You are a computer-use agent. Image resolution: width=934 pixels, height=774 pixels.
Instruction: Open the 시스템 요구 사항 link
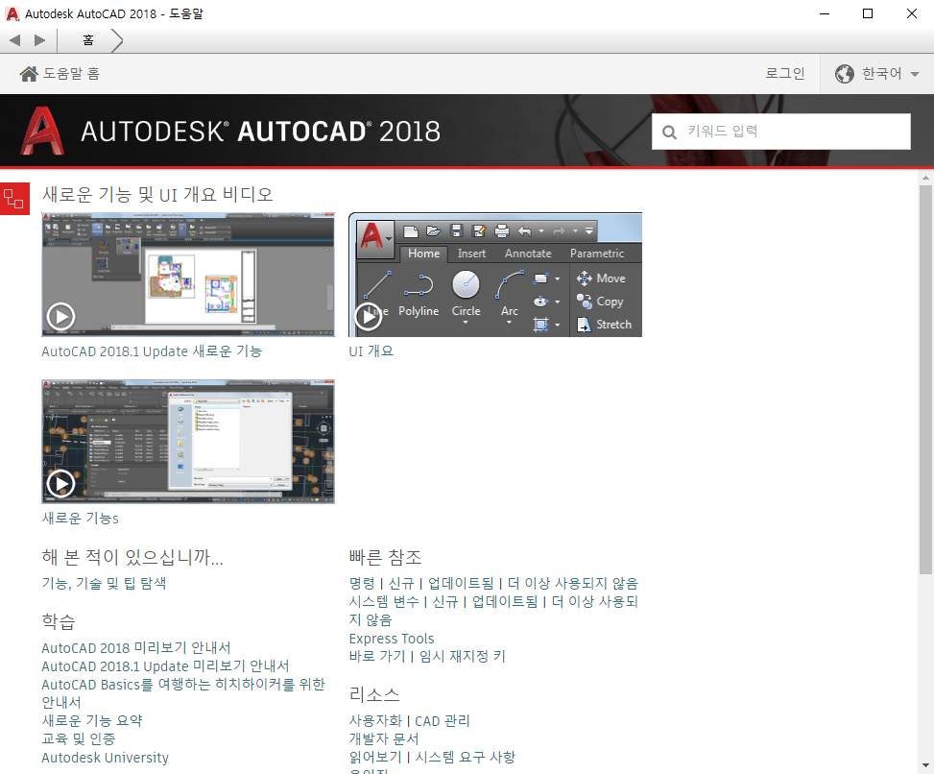(465, 758)
